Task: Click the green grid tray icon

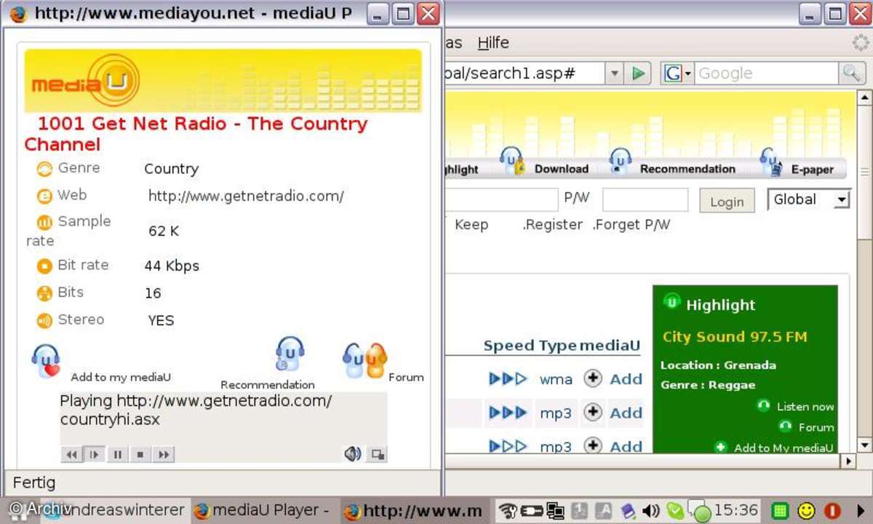Action: point(781,511)
